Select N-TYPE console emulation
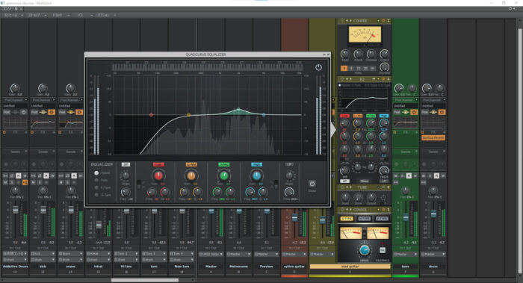Image resolution: width=523 pixels, height=283 pixels. (365, 219)
